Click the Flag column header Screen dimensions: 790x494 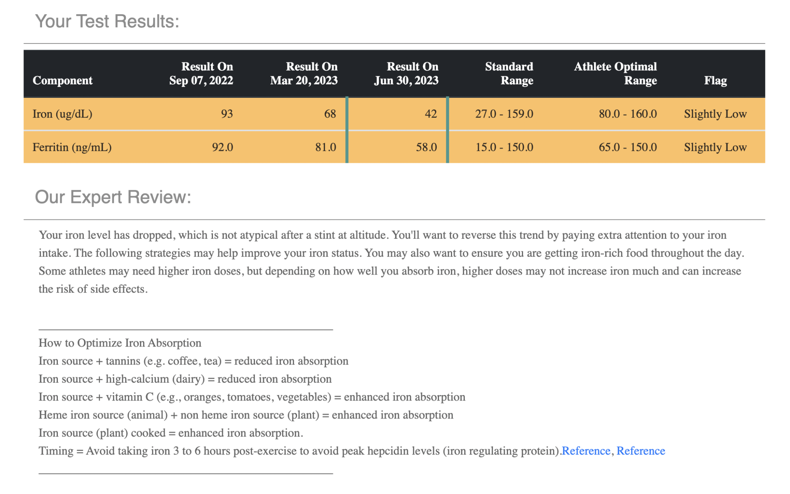pos(715,80)
